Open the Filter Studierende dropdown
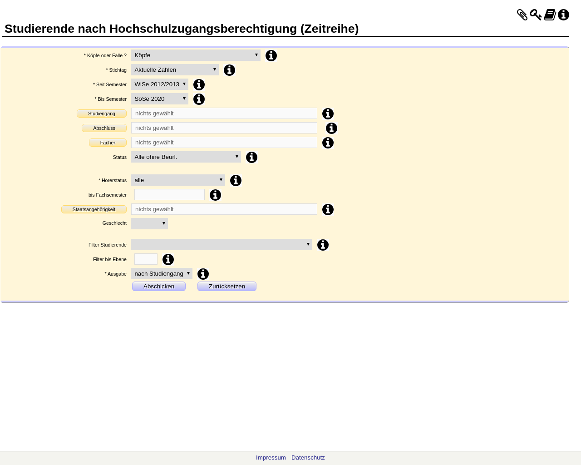This screenshot has width=581, height=465. pyautogui.click(x=222, y=244)
